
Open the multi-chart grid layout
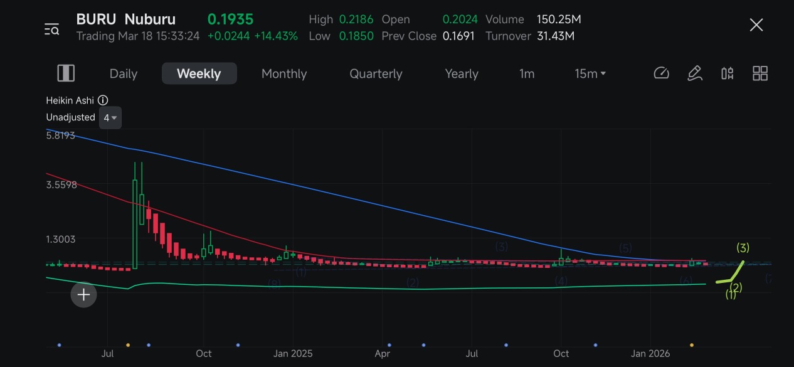pyautogui.click(x=760, y=73)
